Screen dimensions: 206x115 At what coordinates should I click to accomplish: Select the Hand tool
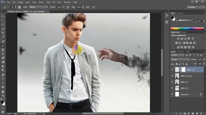3,92
